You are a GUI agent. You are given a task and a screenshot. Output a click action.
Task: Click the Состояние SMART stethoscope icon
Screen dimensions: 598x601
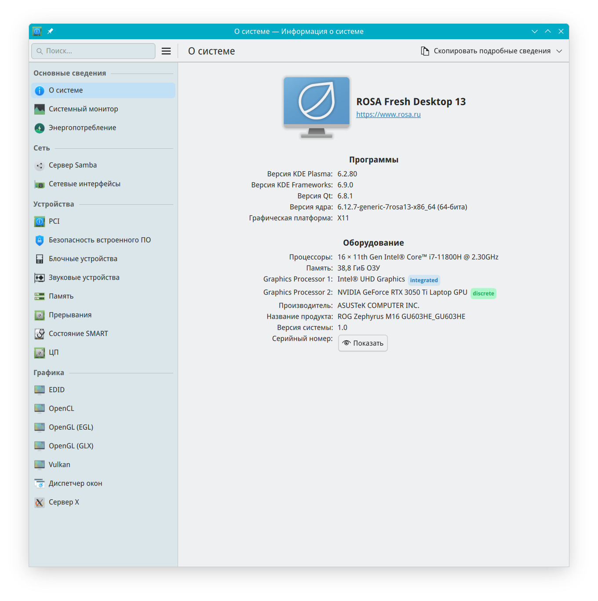pyautogui.click(x=40, y=334)
